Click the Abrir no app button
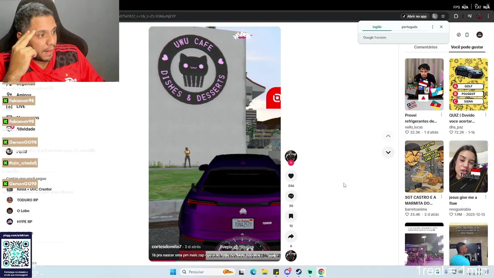Screen dimensions: 494x278 tap(414, 16)
